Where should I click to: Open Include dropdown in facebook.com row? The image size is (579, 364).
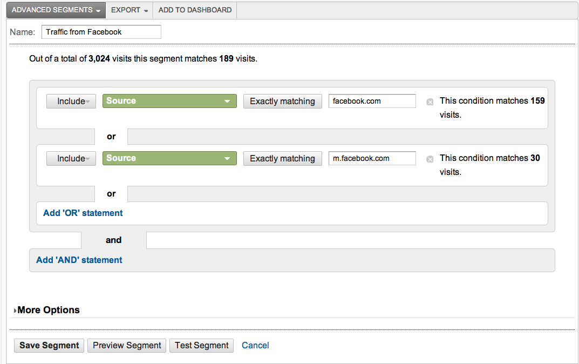point(71,101)
